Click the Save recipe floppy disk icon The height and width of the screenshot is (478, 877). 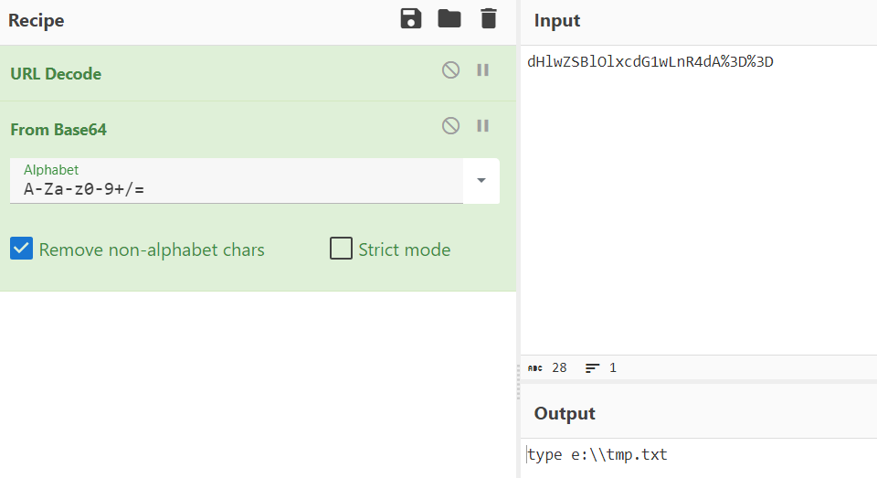(x=411, y=19)
